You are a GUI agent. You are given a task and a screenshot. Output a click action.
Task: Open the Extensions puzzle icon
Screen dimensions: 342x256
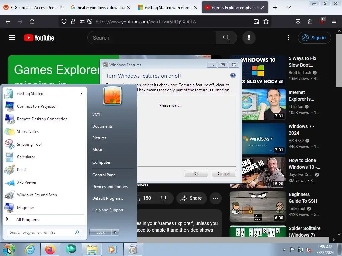pyautogui.click(x=310, y=22)
